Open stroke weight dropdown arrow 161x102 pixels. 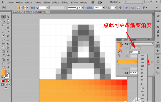[x=47, y=7]
